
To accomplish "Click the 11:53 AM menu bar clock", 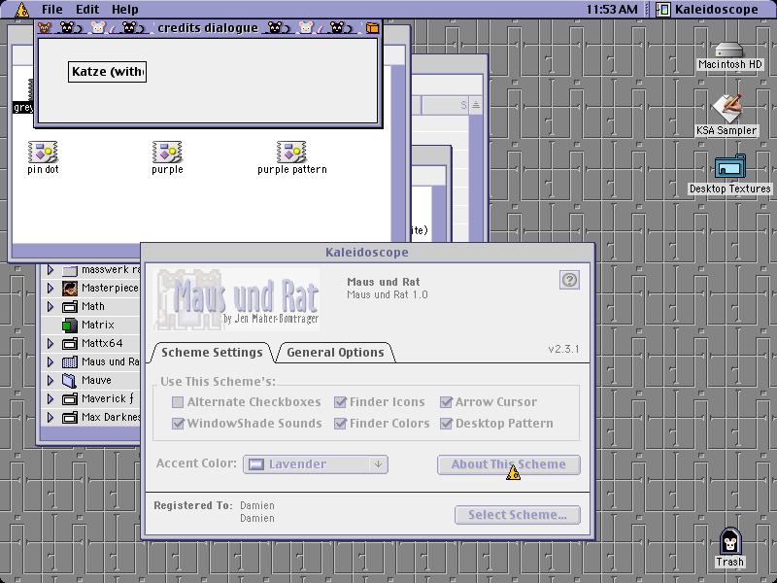I will click(612, 10).
